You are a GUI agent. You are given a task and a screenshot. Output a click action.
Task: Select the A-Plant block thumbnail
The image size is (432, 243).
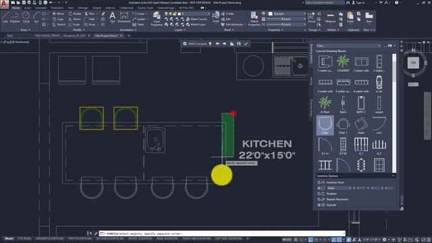pos(325,105)
